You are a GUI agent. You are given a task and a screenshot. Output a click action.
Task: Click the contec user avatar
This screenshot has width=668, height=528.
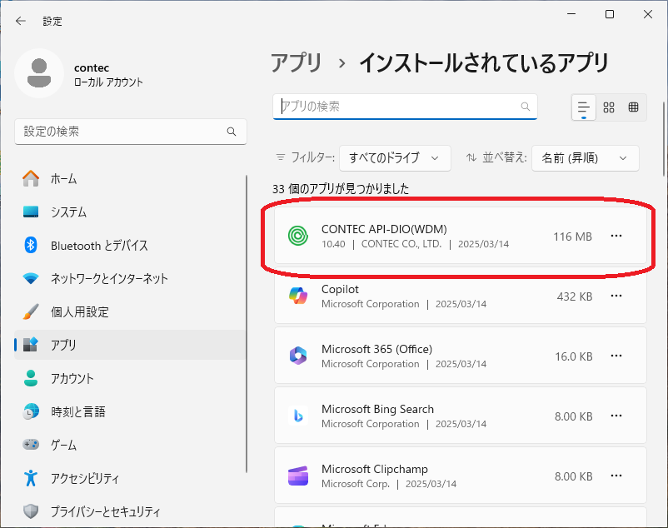39,73
